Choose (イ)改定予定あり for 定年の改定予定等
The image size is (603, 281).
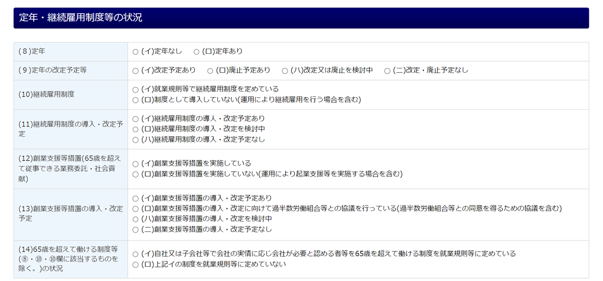click(x=136, y=71)
